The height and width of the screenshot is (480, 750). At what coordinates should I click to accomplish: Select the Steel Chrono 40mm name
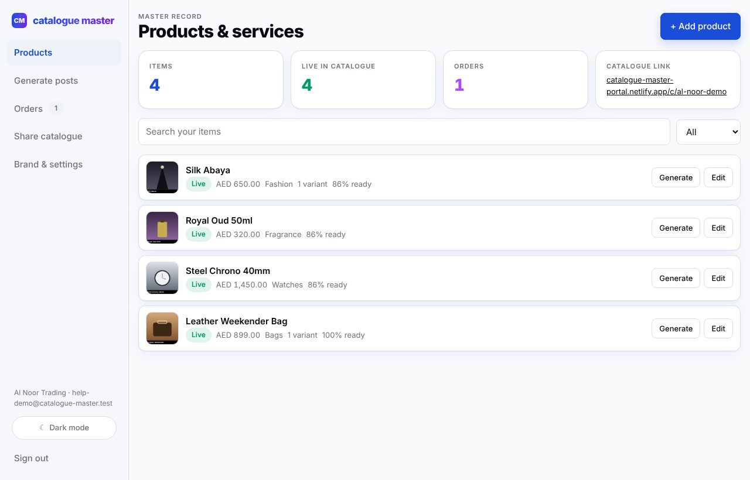point(228,271)
